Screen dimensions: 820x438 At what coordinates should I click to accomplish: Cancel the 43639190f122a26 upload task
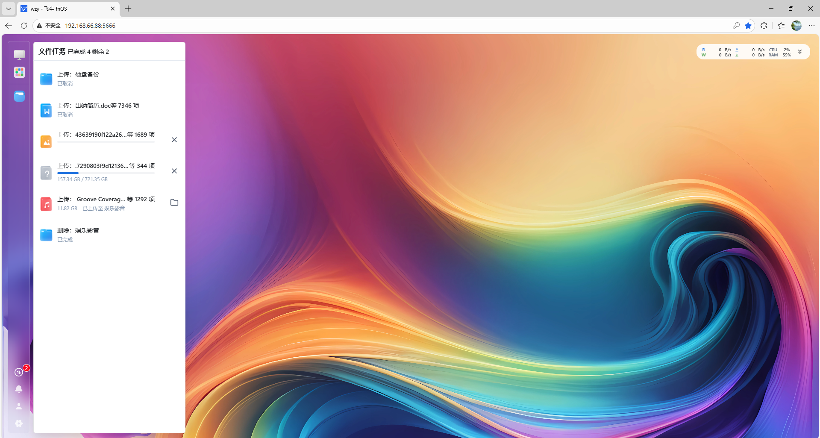174,140
